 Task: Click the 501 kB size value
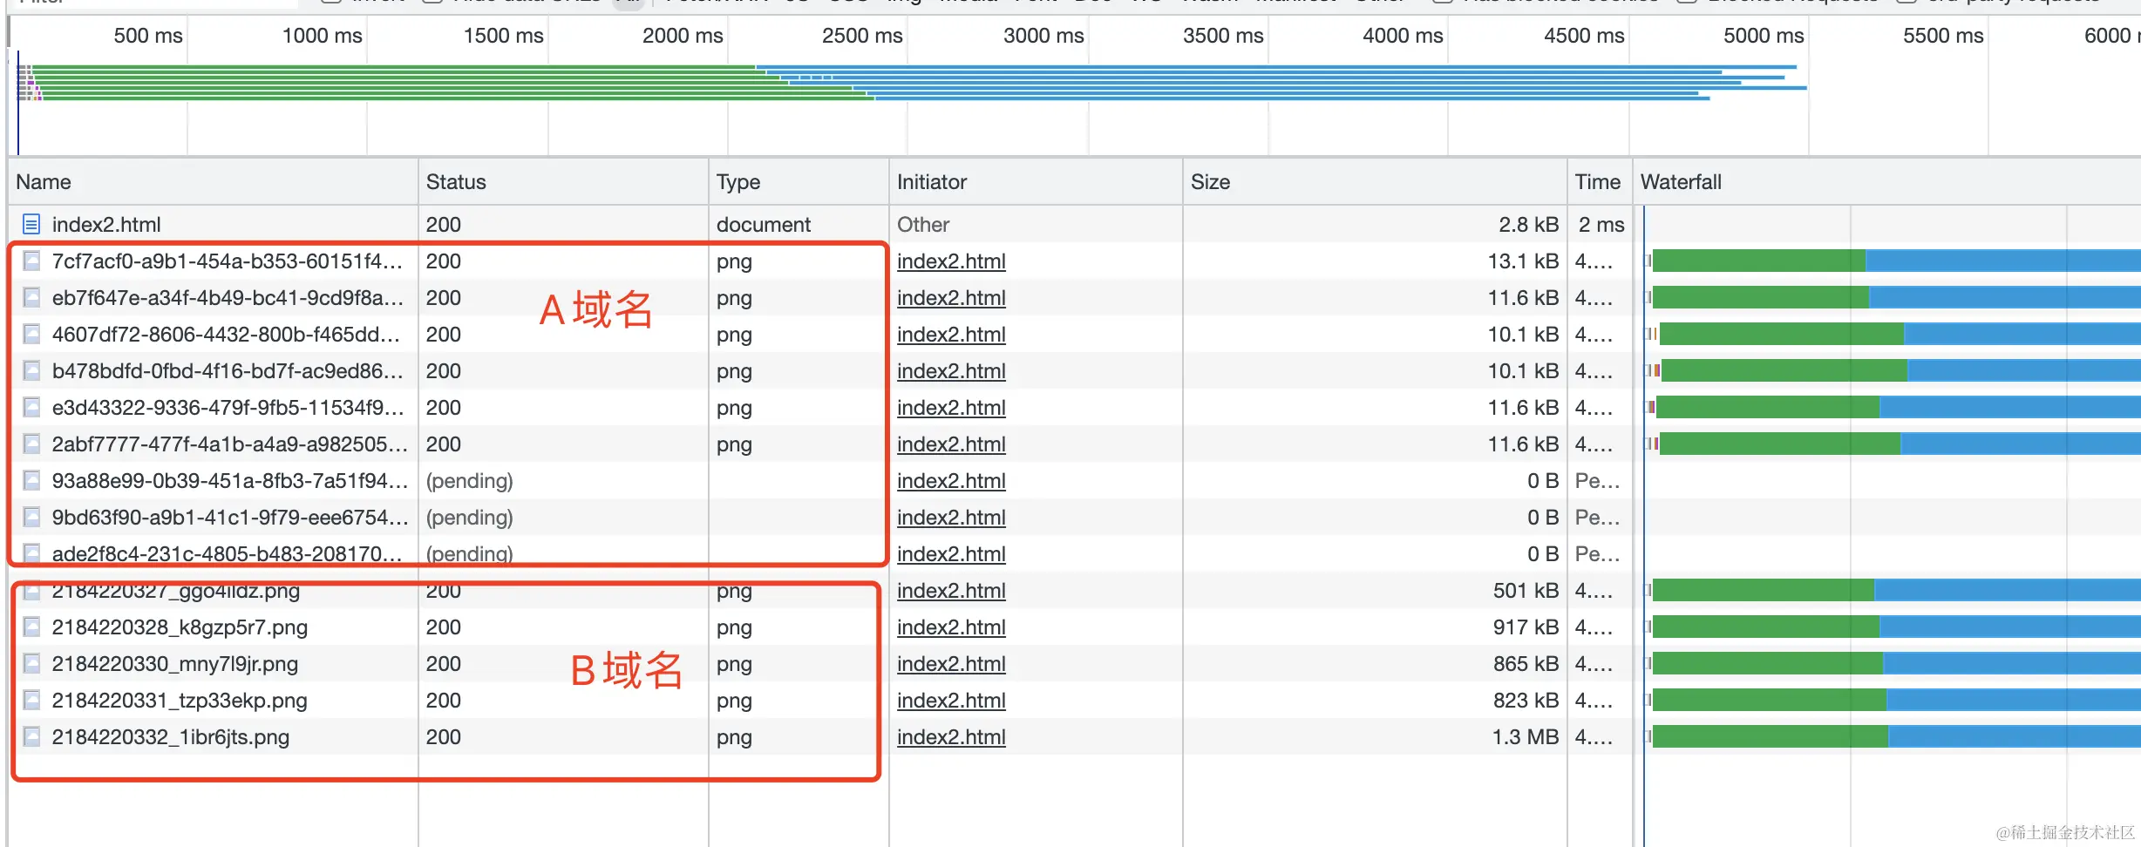pos(1526,591)
